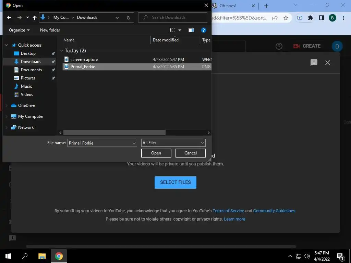Go forward in Open dialog navigation
The width and height of the screenshot is (351, 263).
click(x=20, y=17)
